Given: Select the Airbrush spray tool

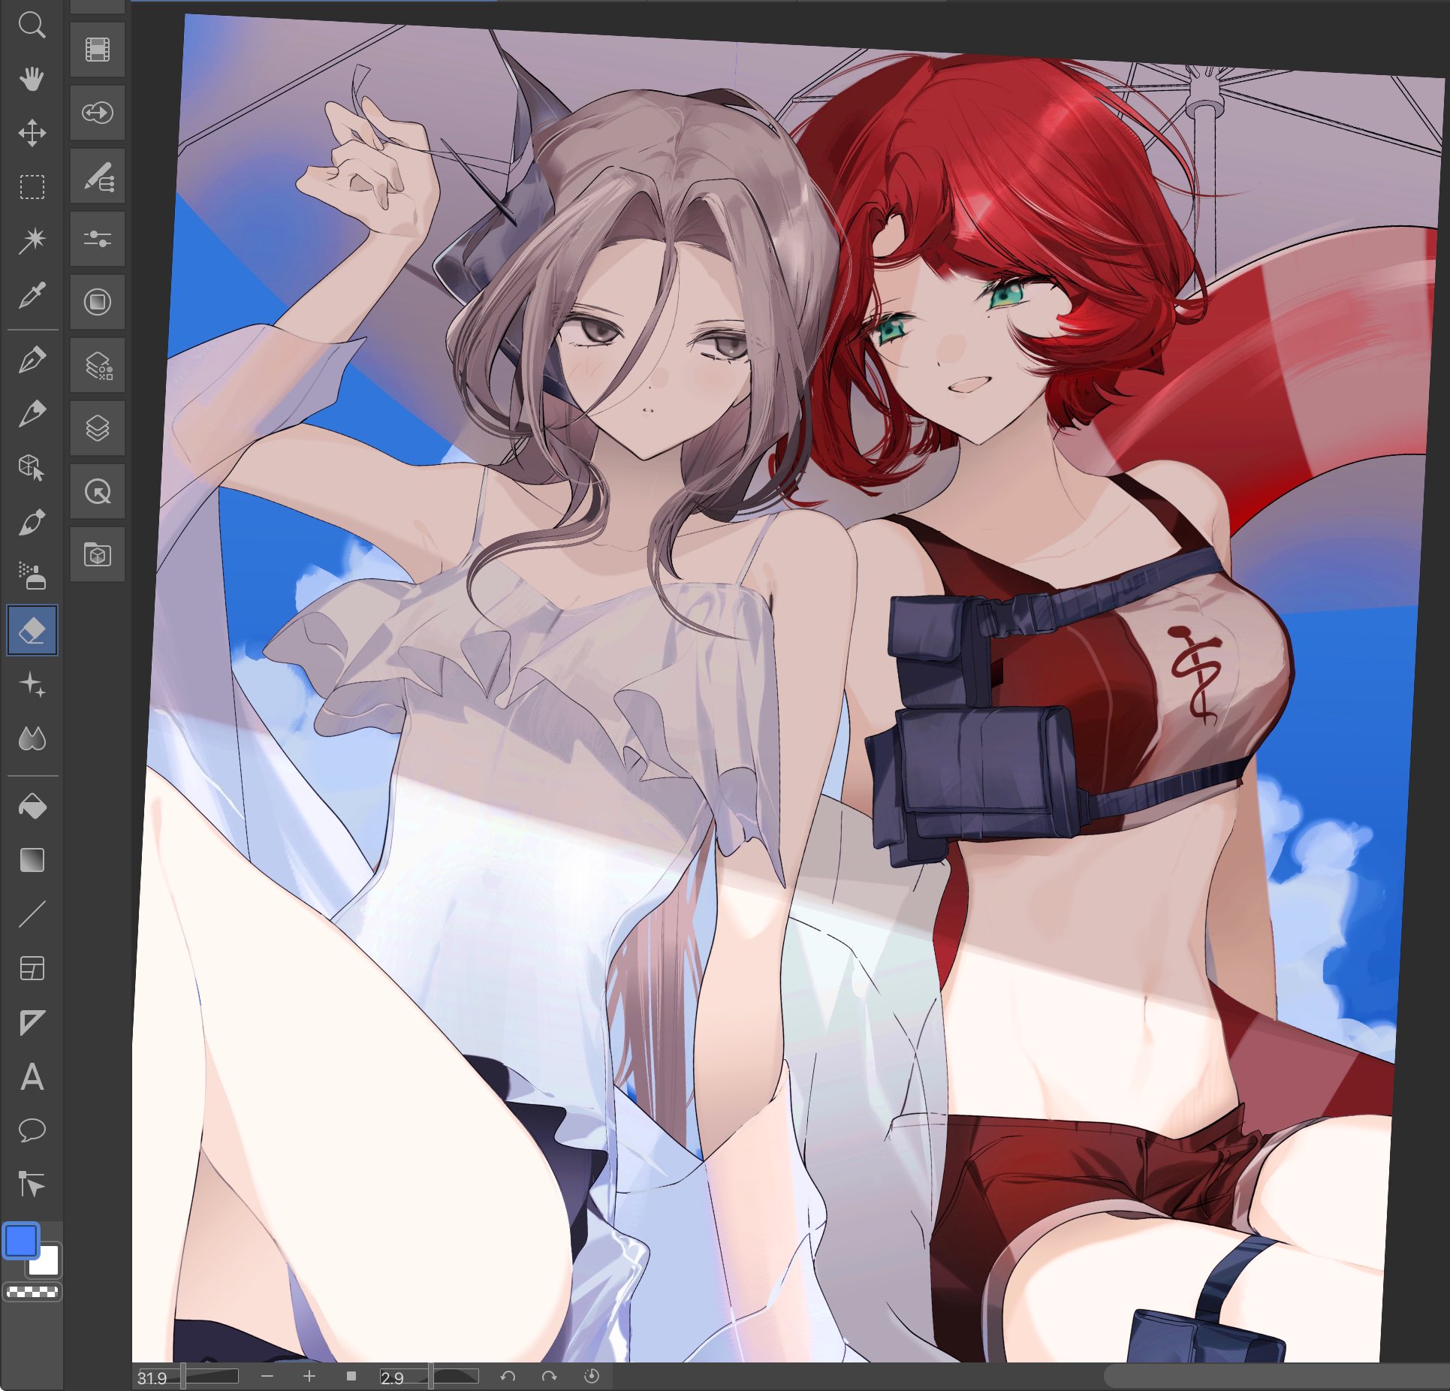Looking at the screenshot, I should 32,575.
